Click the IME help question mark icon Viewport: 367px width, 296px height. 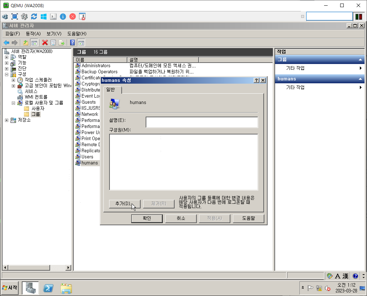coord(355,276)
